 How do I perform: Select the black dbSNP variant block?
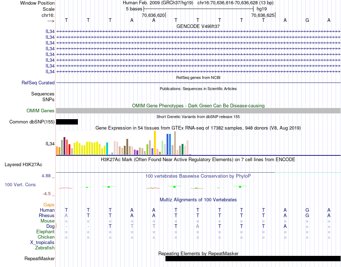(67, 122)
